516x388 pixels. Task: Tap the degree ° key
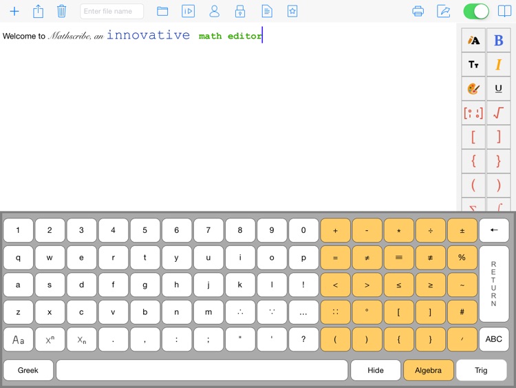click(x=367, y=312)
